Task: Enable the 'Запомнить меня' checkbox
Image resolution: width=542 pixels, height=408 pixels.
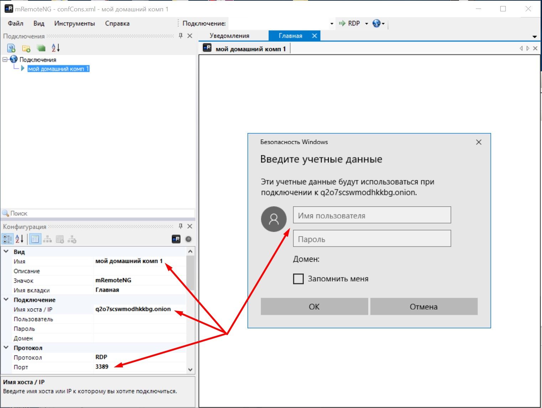Action: point(298,279)
